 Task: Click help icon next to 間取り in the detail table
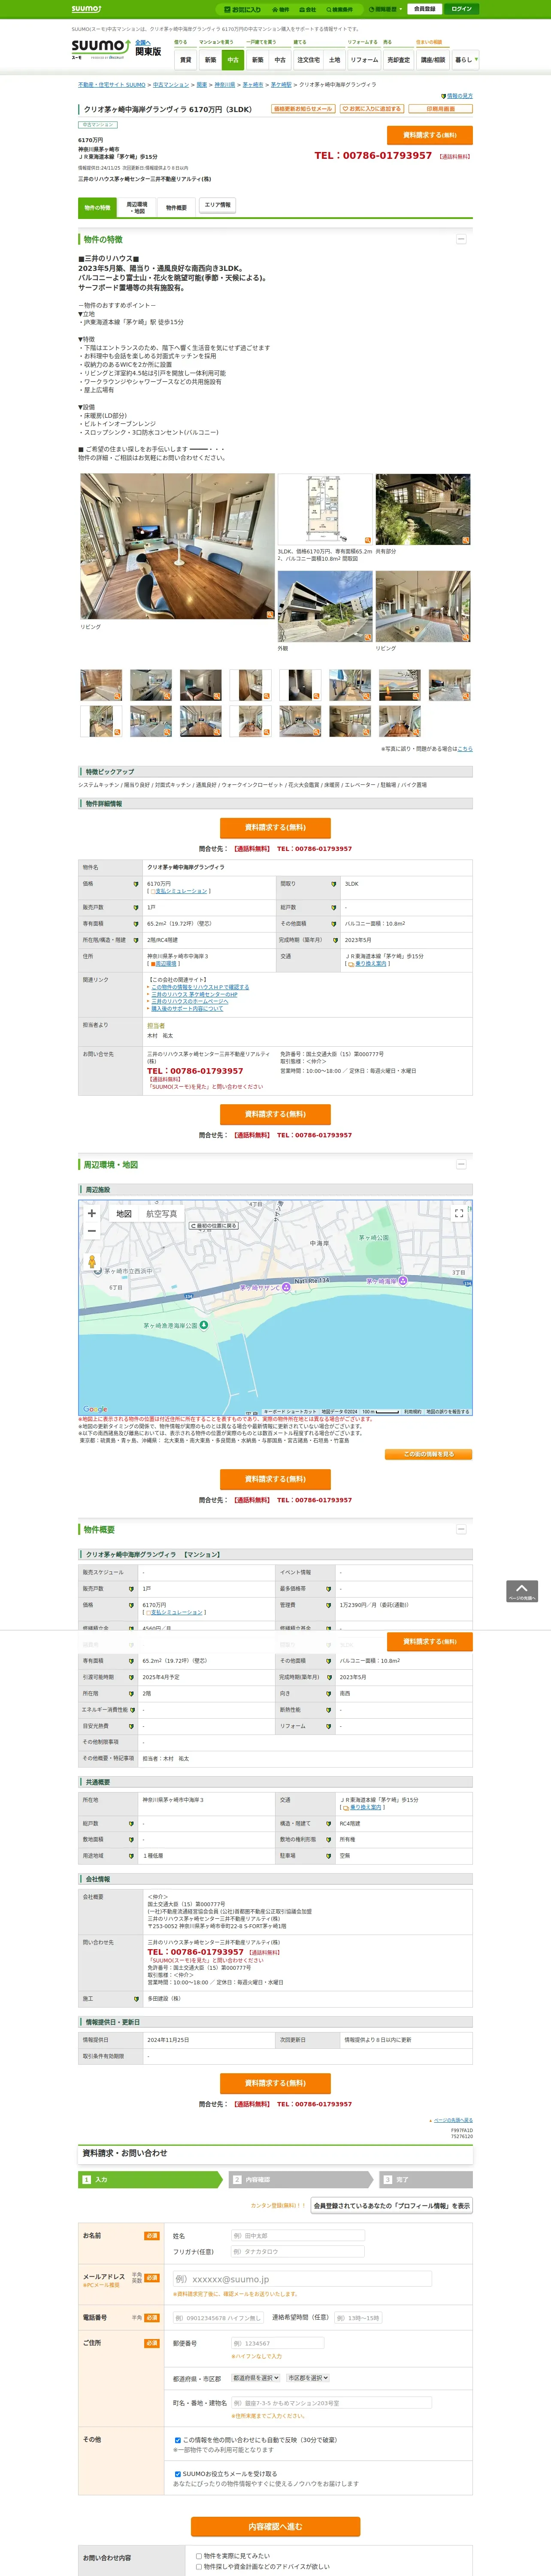(x=334, y=884)
